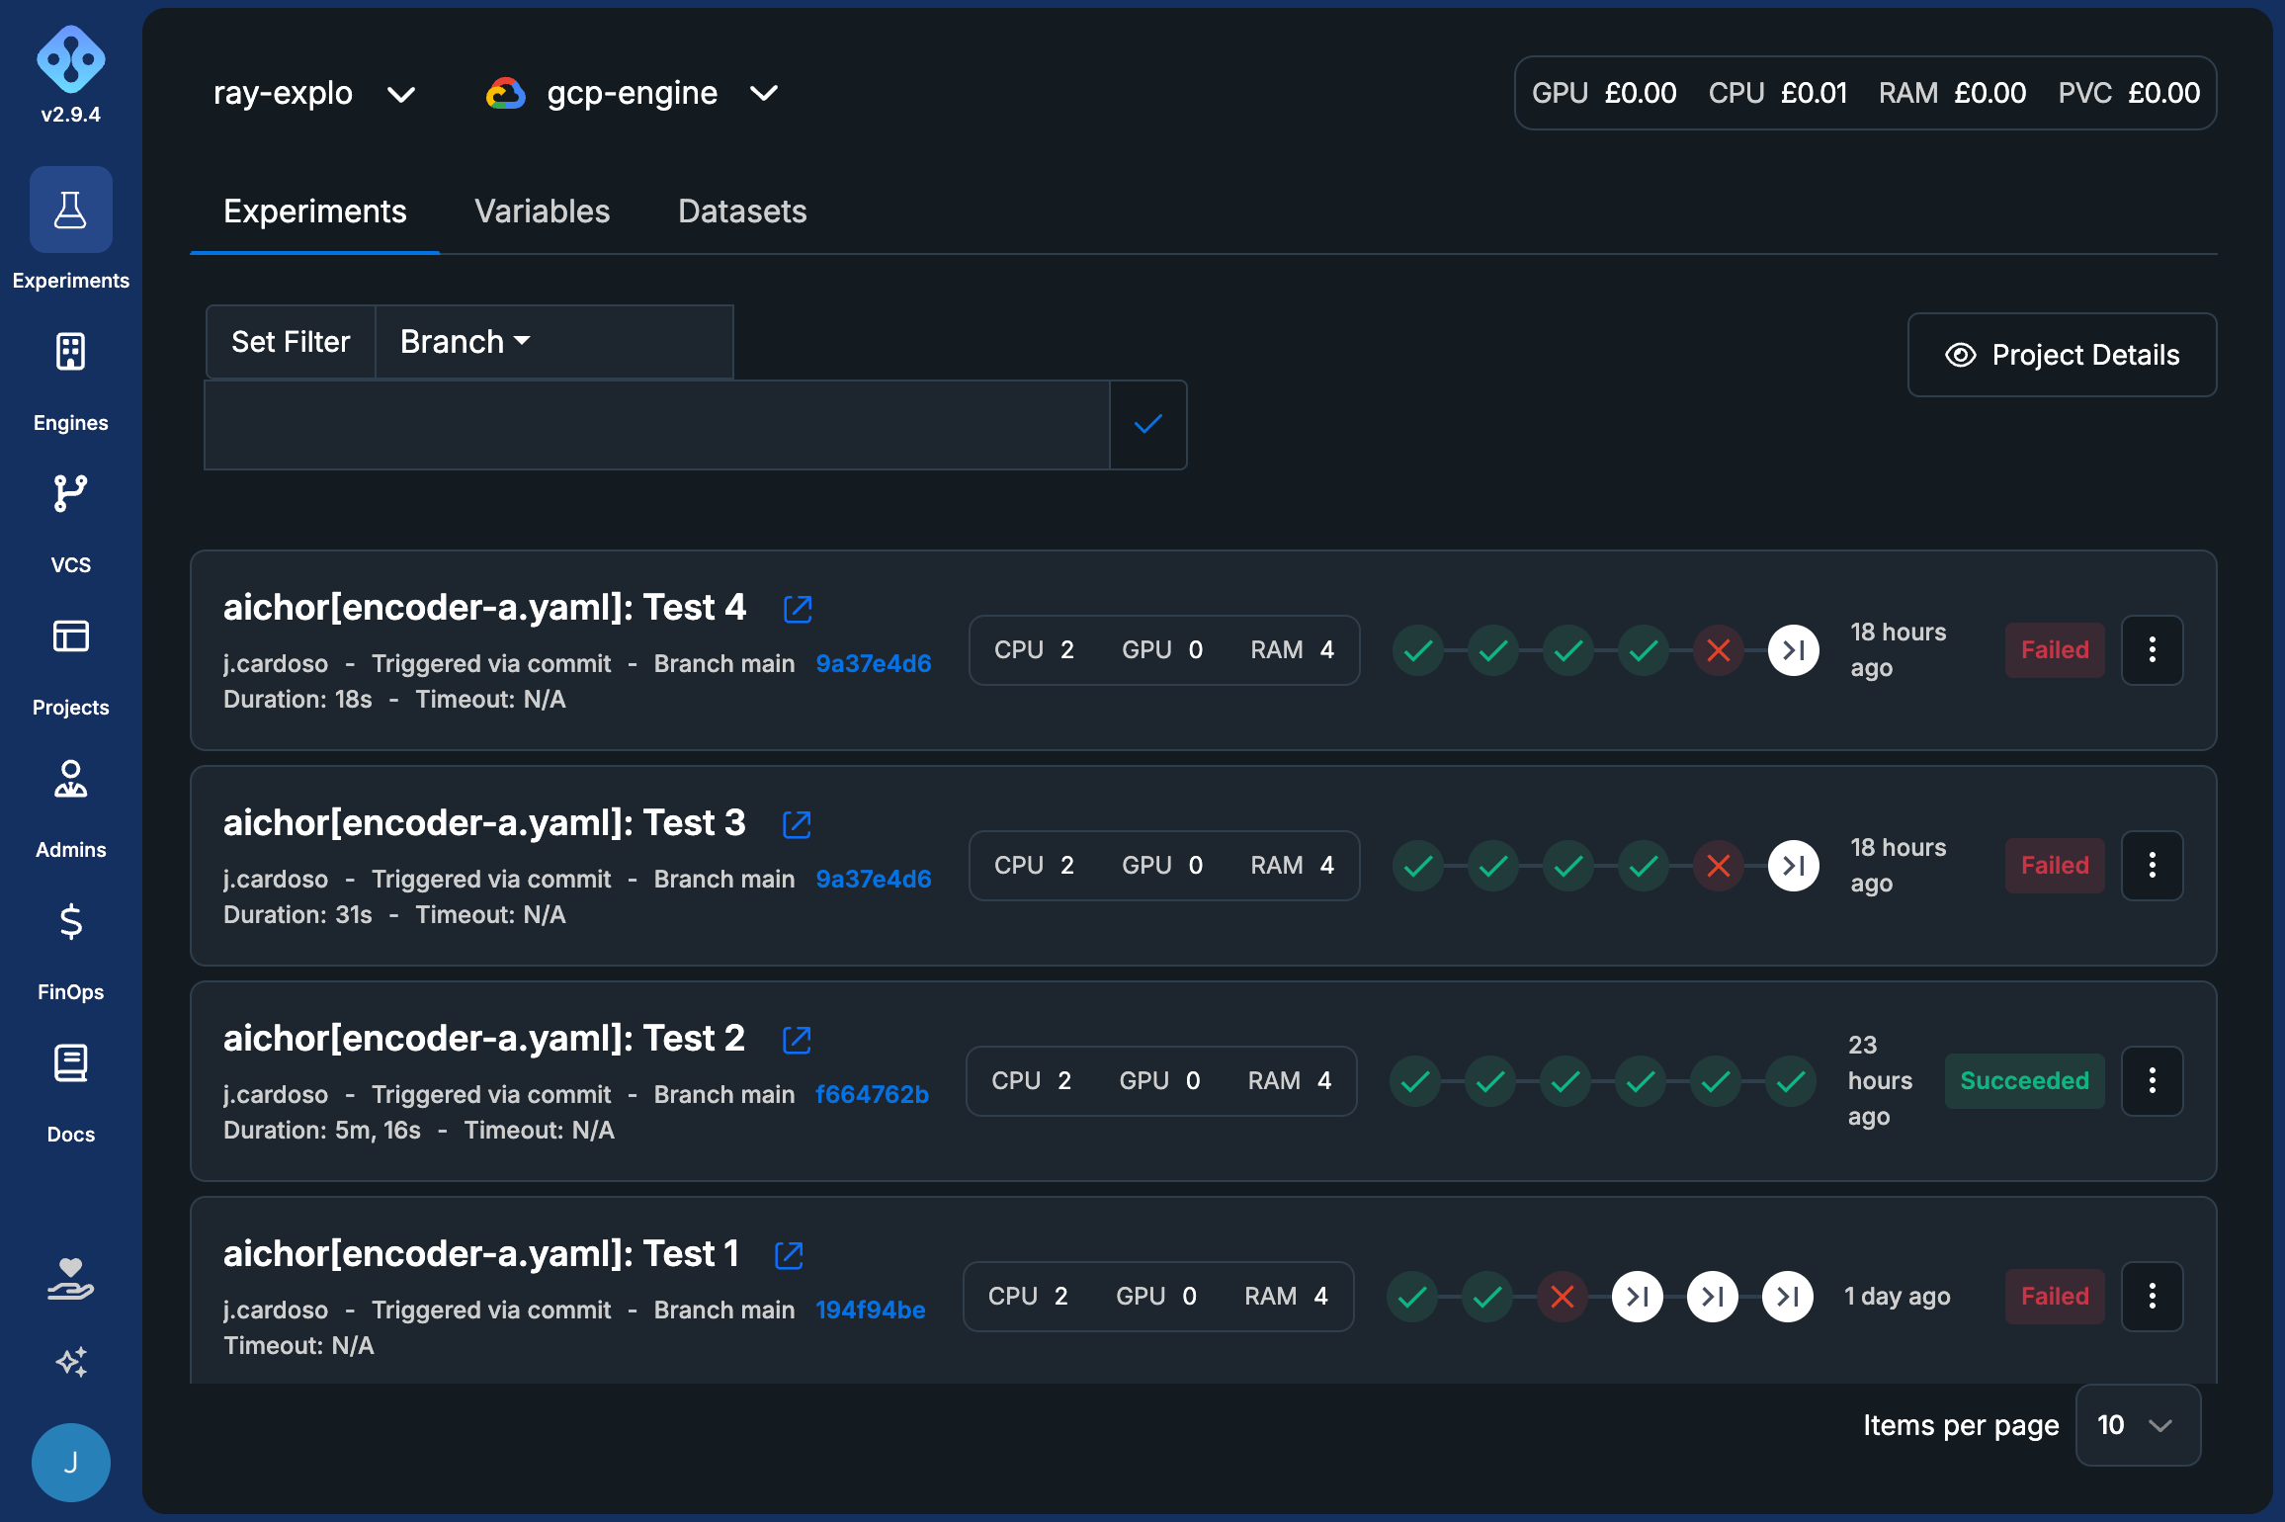Open commit 9a37e4d6 on Test 4

(873, 664)
